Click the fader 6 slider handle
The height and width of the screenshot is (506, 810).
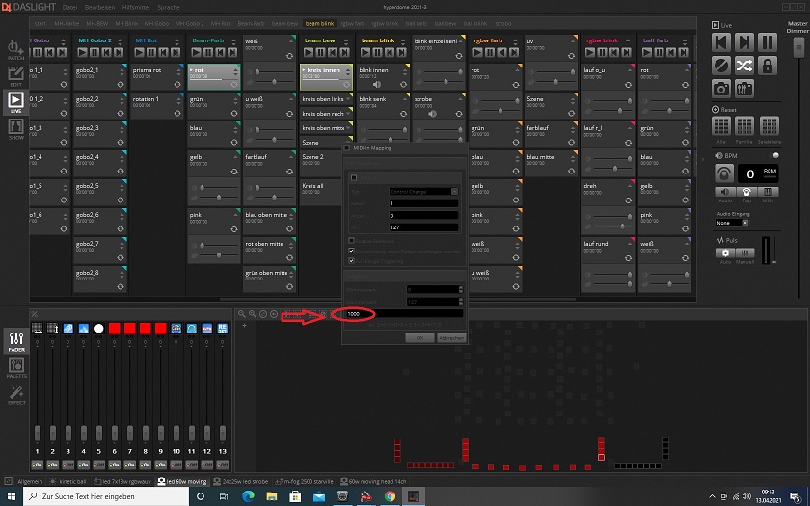tap(115, 433)
